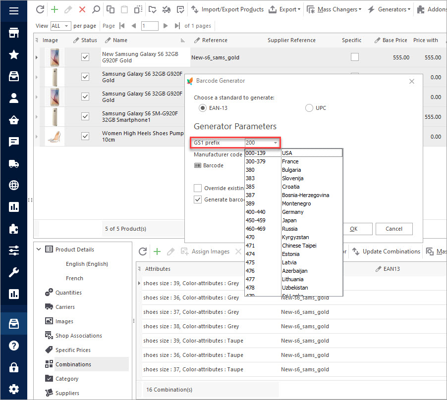
Task: Open the shipping truck sidebar section
Action: [14, 164]
